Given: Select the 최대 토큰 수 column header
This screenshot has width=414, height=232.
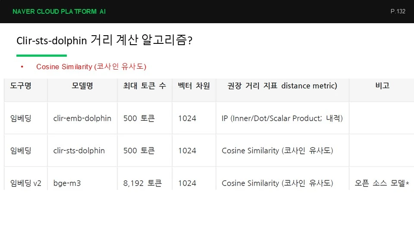Looking at the screenshot, I should [x=144, y=86].
